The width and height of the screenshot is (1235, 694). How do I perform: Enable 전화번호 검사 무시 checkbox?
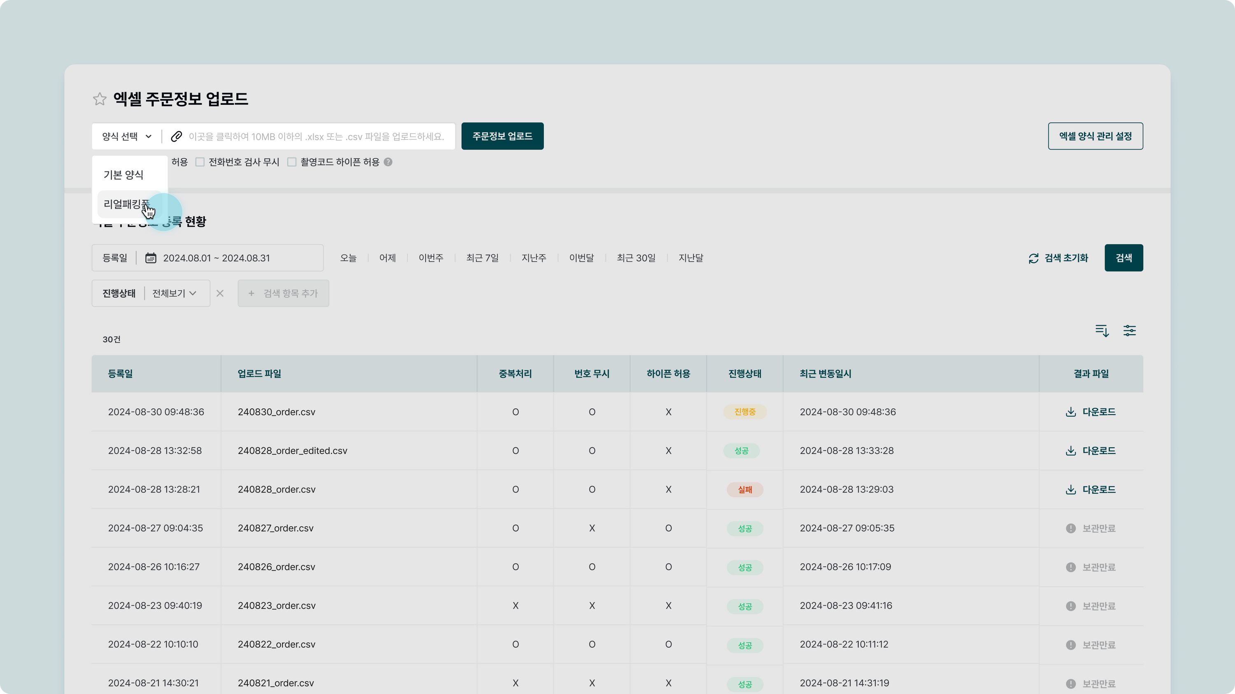(200, 162)
